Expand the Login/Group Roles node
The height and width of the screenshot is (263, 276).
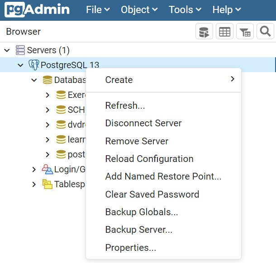point(34,170)
